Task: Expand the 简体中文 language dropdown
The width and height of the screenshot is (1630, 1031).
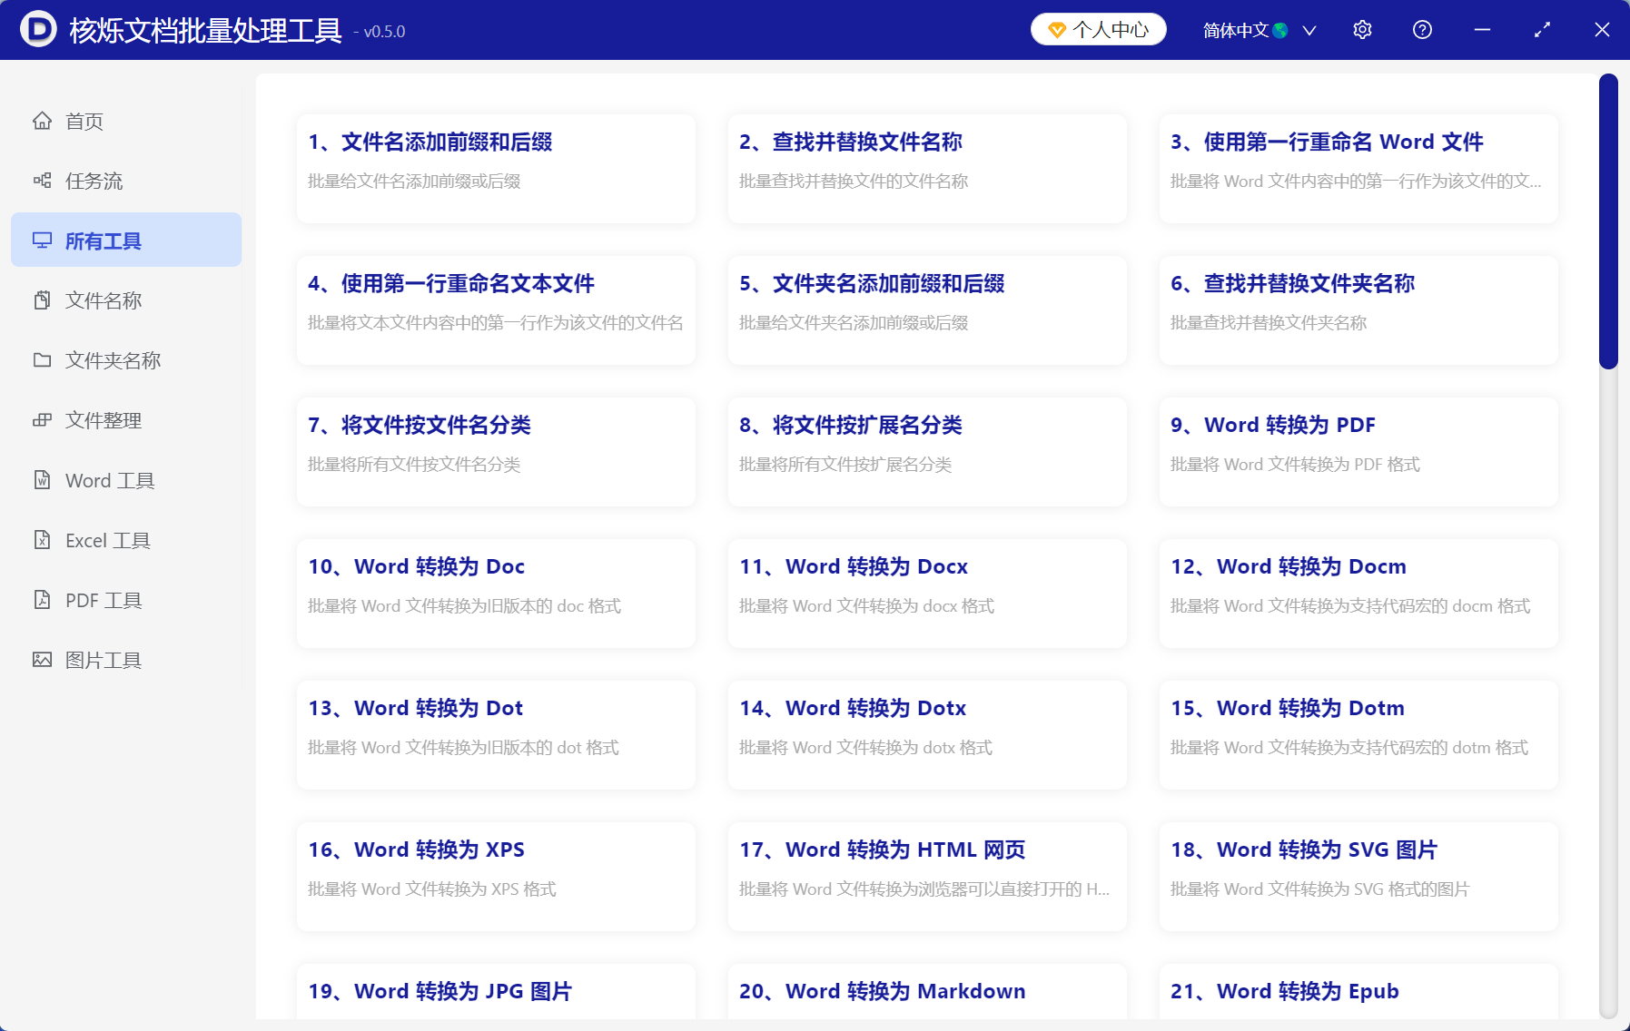Action: tap(1309, 30)
